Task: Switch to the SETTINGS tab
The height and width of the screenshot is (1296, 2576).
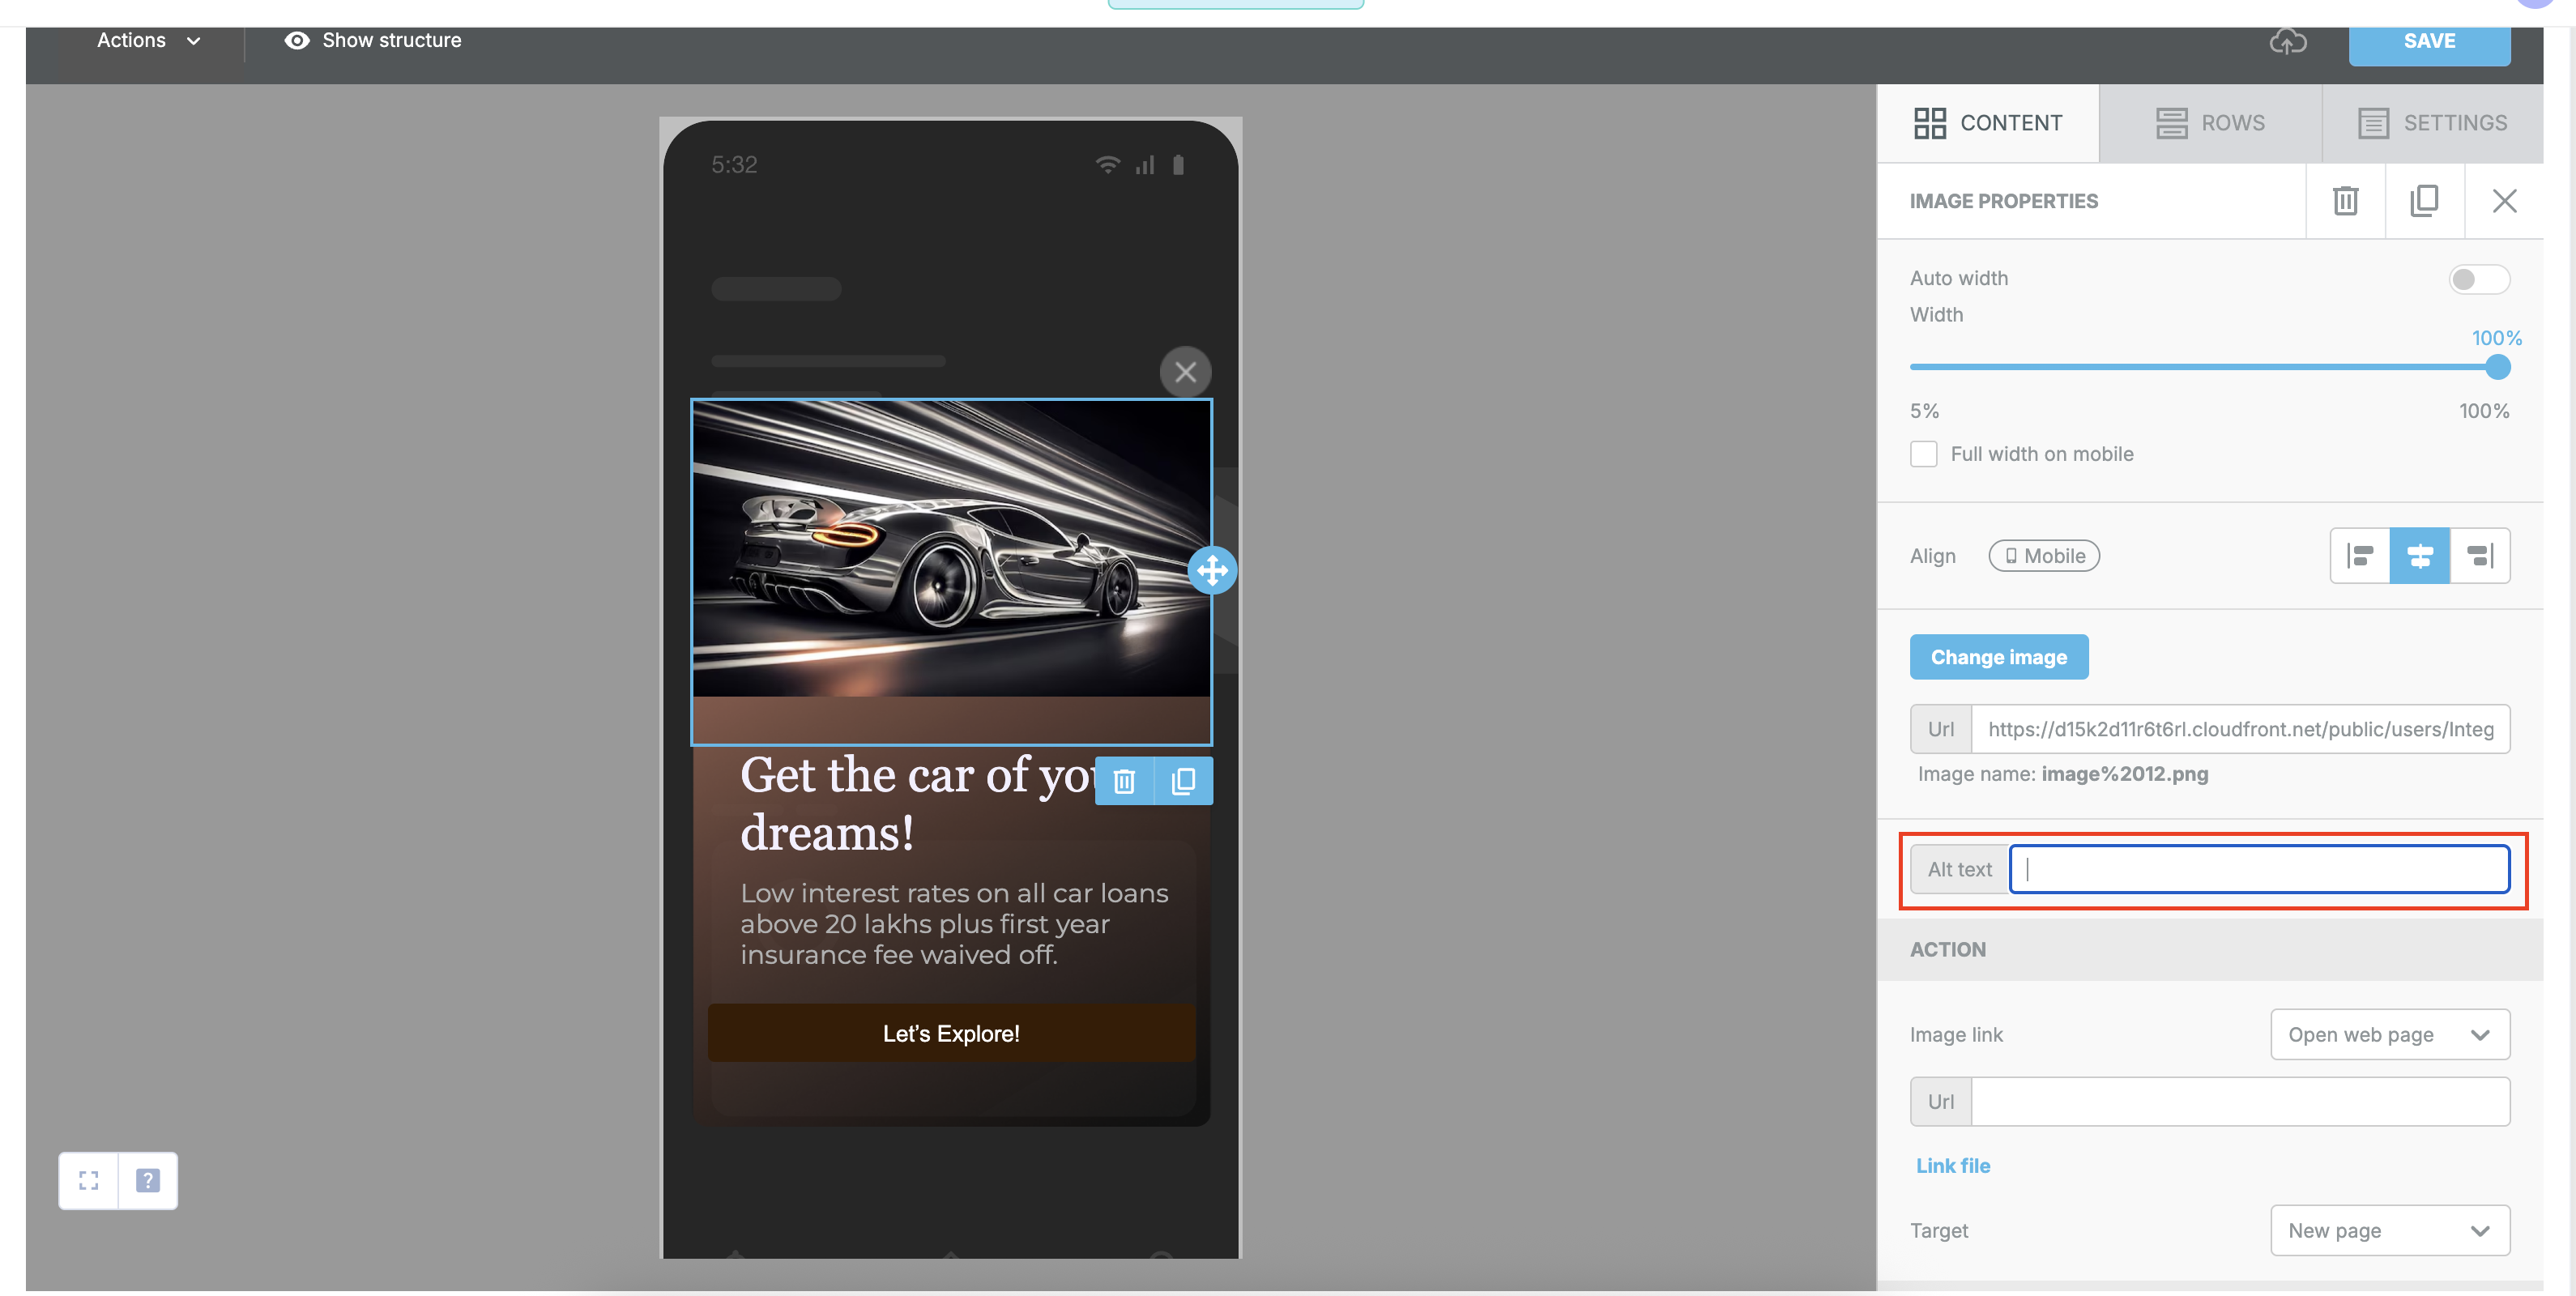Action: pyautogui.click(x=2432, y=123)
